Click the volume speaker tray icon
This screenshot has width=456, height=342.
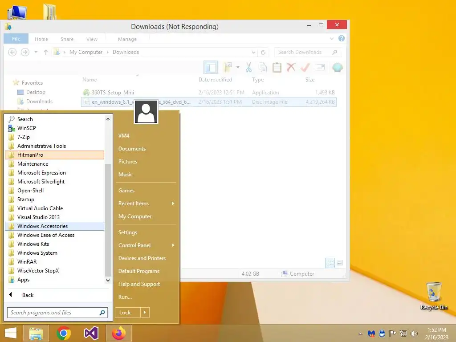[414, 334]
